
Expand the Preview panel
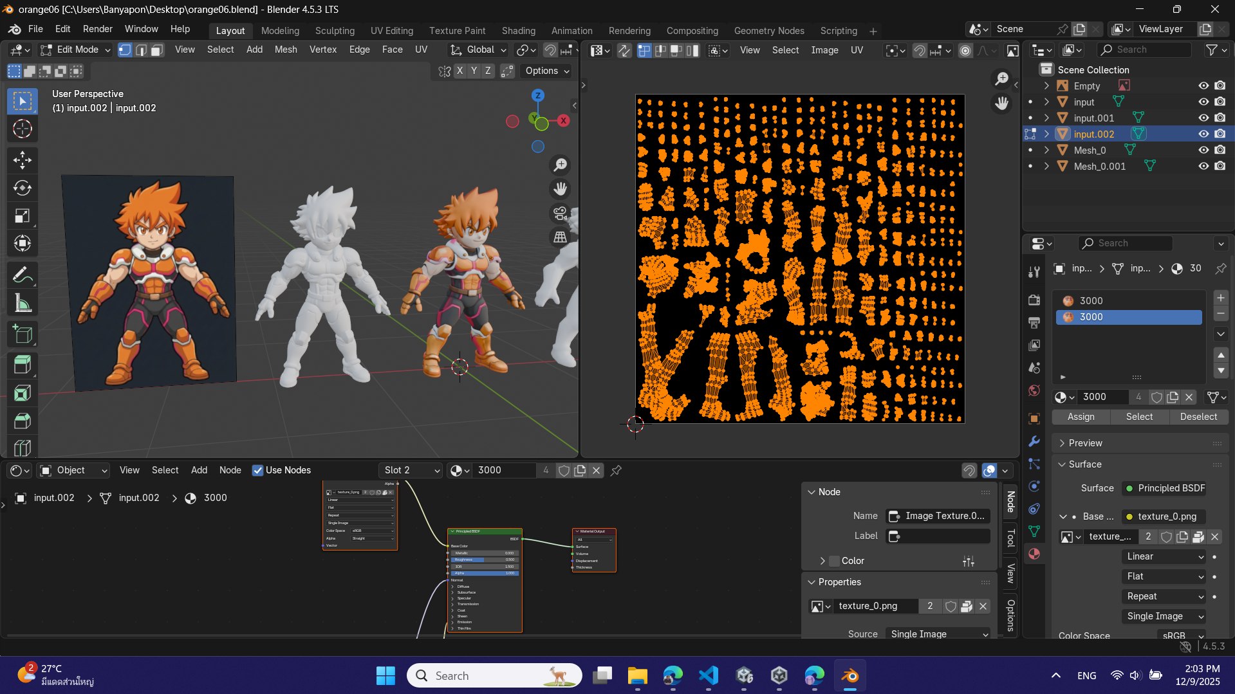click(1085, 443)
